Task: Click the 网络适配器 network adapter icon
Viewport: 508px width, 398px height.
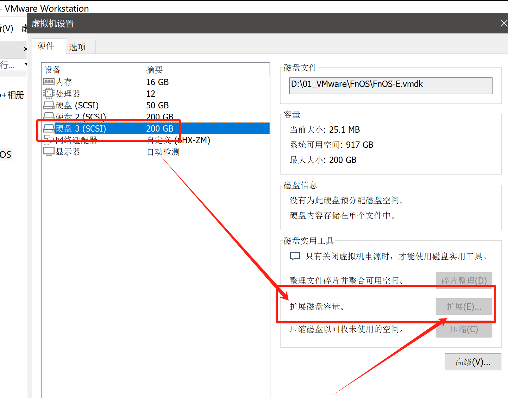Action: click(49, 140)
